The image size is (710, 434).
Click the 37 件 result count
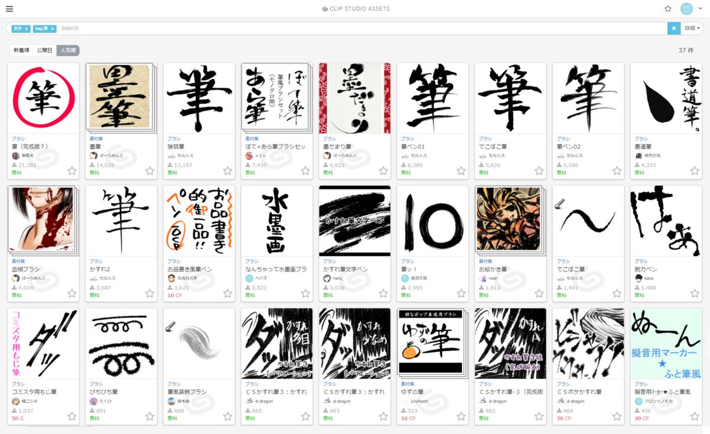coord(686,51)
